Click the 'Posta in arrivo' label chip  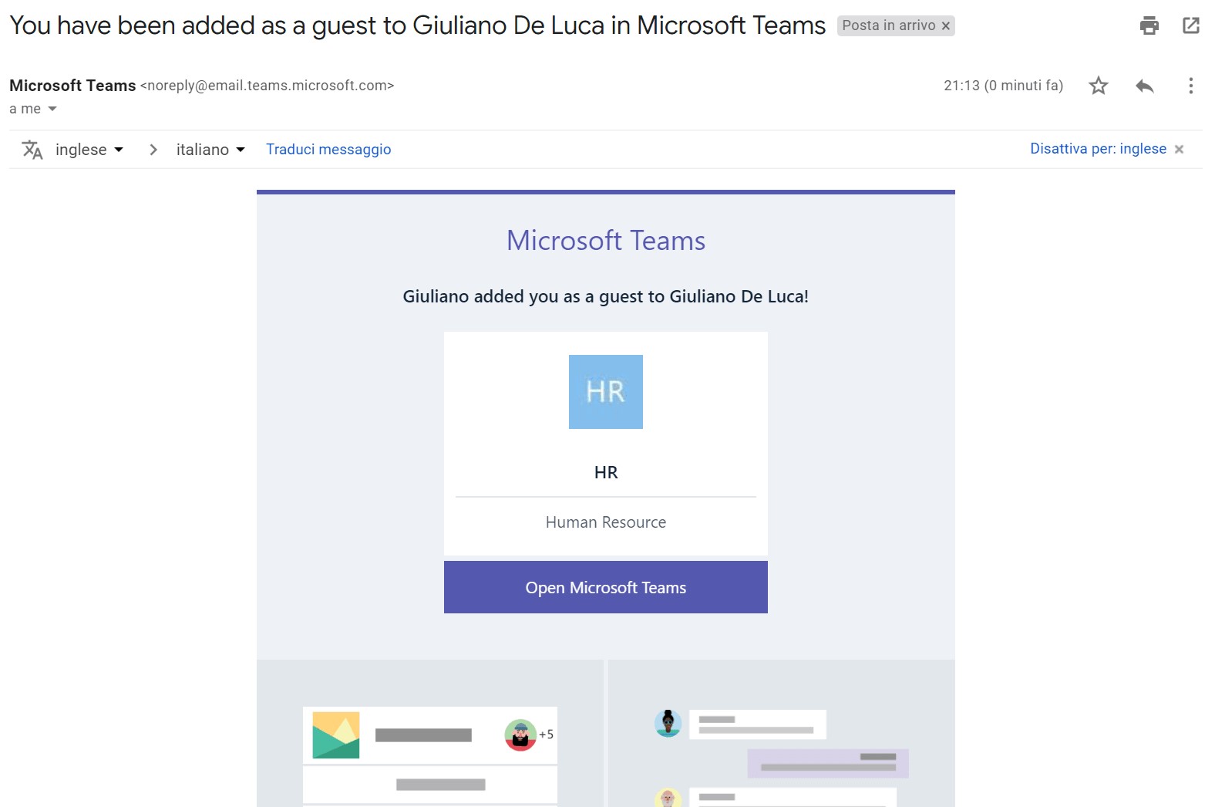tap(889, 25)
